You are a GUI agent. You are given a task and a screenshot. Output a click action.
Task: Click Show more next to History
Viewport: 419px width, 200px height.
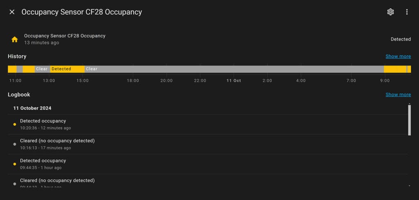coord(398,56)
